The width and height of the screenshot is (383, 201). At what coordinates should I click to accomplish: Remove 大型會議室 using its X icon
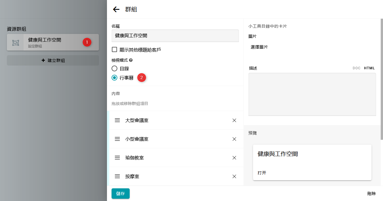pyautogui.click(x=234, y=120)
